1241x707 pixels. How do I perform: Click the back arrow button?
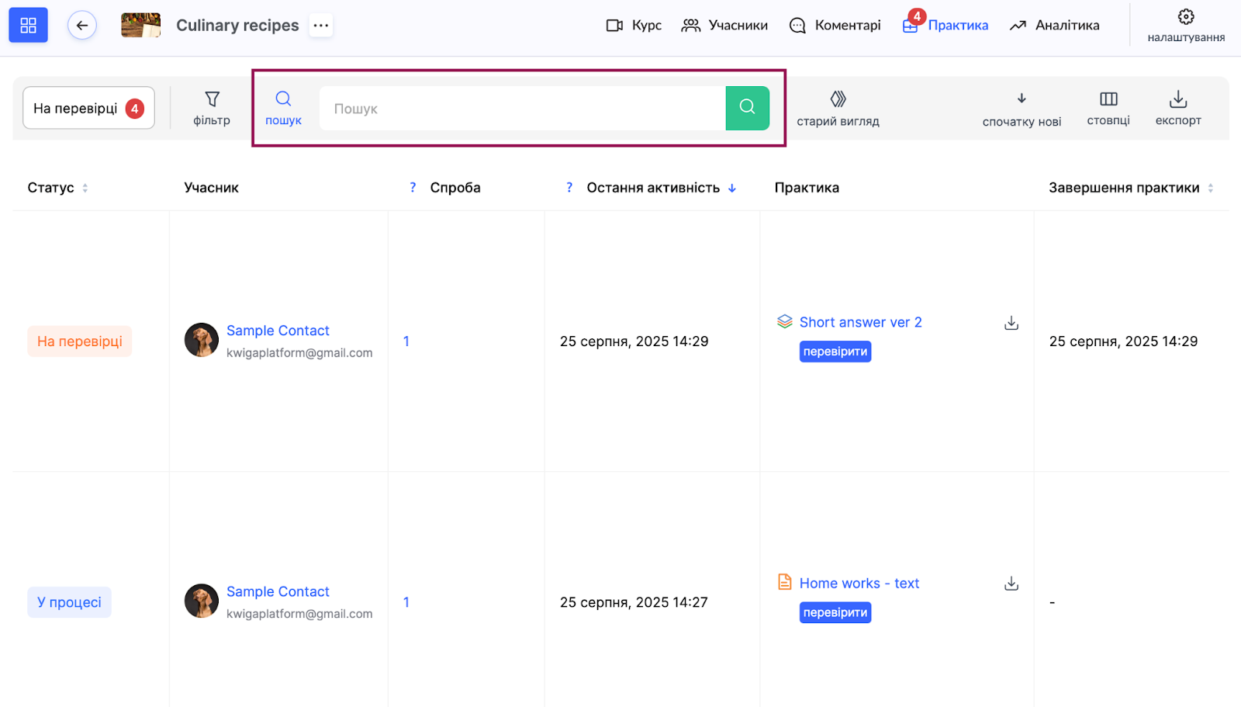tap(82, 26)
